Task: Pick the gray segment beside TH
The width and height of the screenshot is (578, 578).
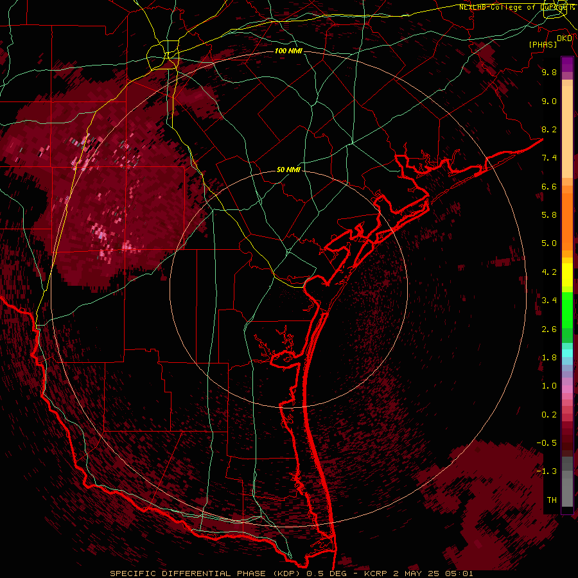Action: tap(567, 493)
